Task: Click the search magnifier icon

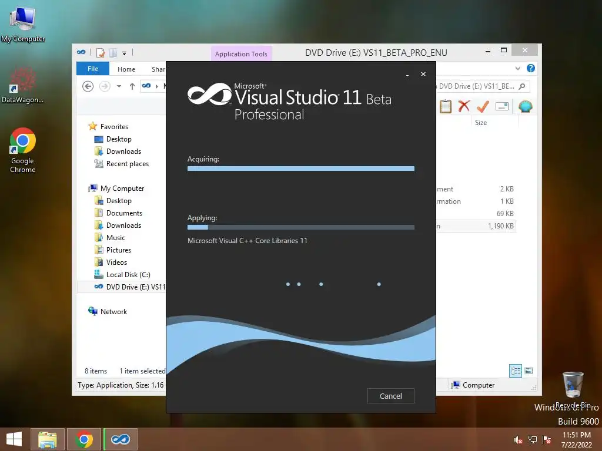Action: [522, 86]
